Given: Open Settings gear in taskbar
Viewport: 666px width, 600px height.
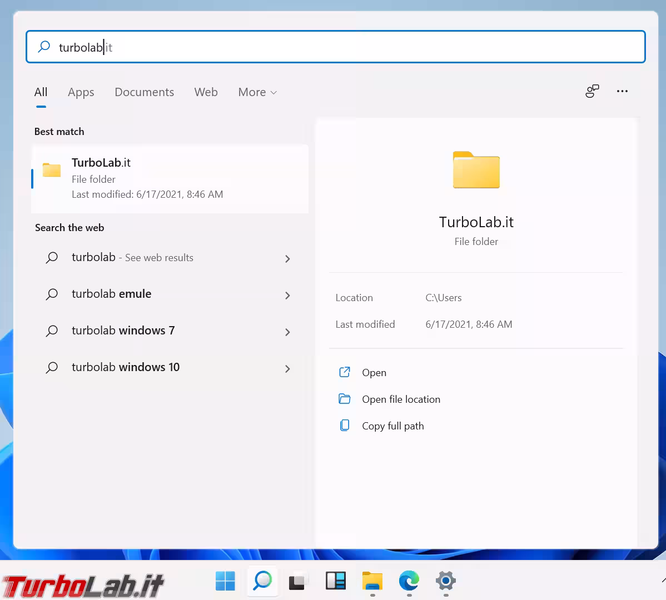Looking at the screenshot, I should pyautogui.click(x=446, y=581).
